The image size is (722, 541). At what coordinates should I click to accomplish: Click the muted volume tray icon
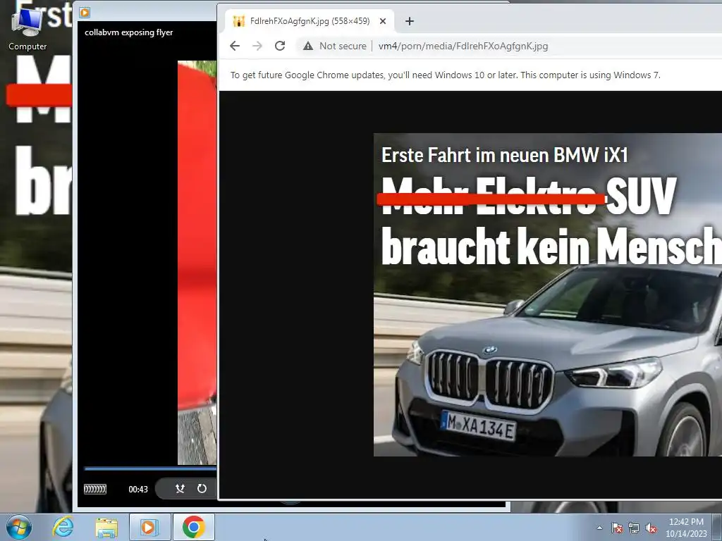(x=651, y=528)
